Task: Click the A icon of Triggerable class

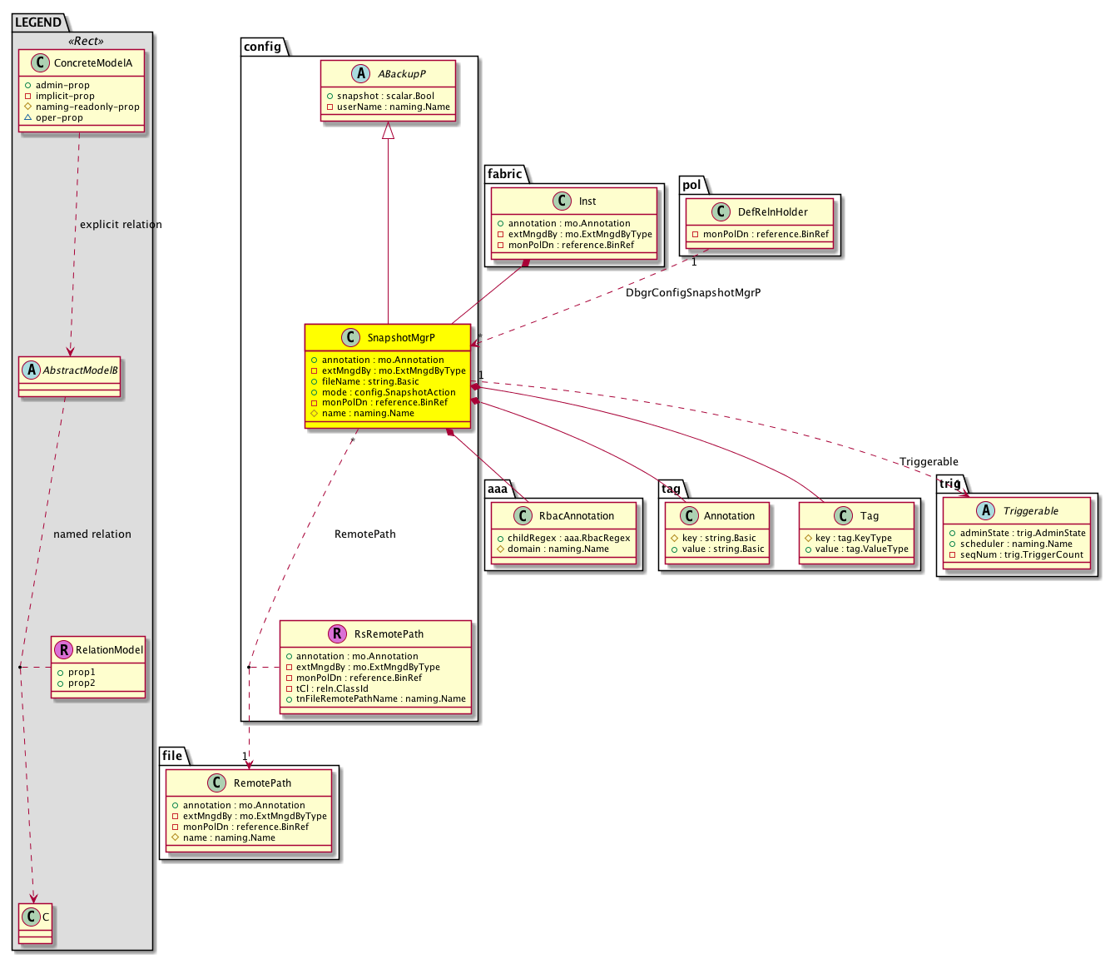Action: 986,511
